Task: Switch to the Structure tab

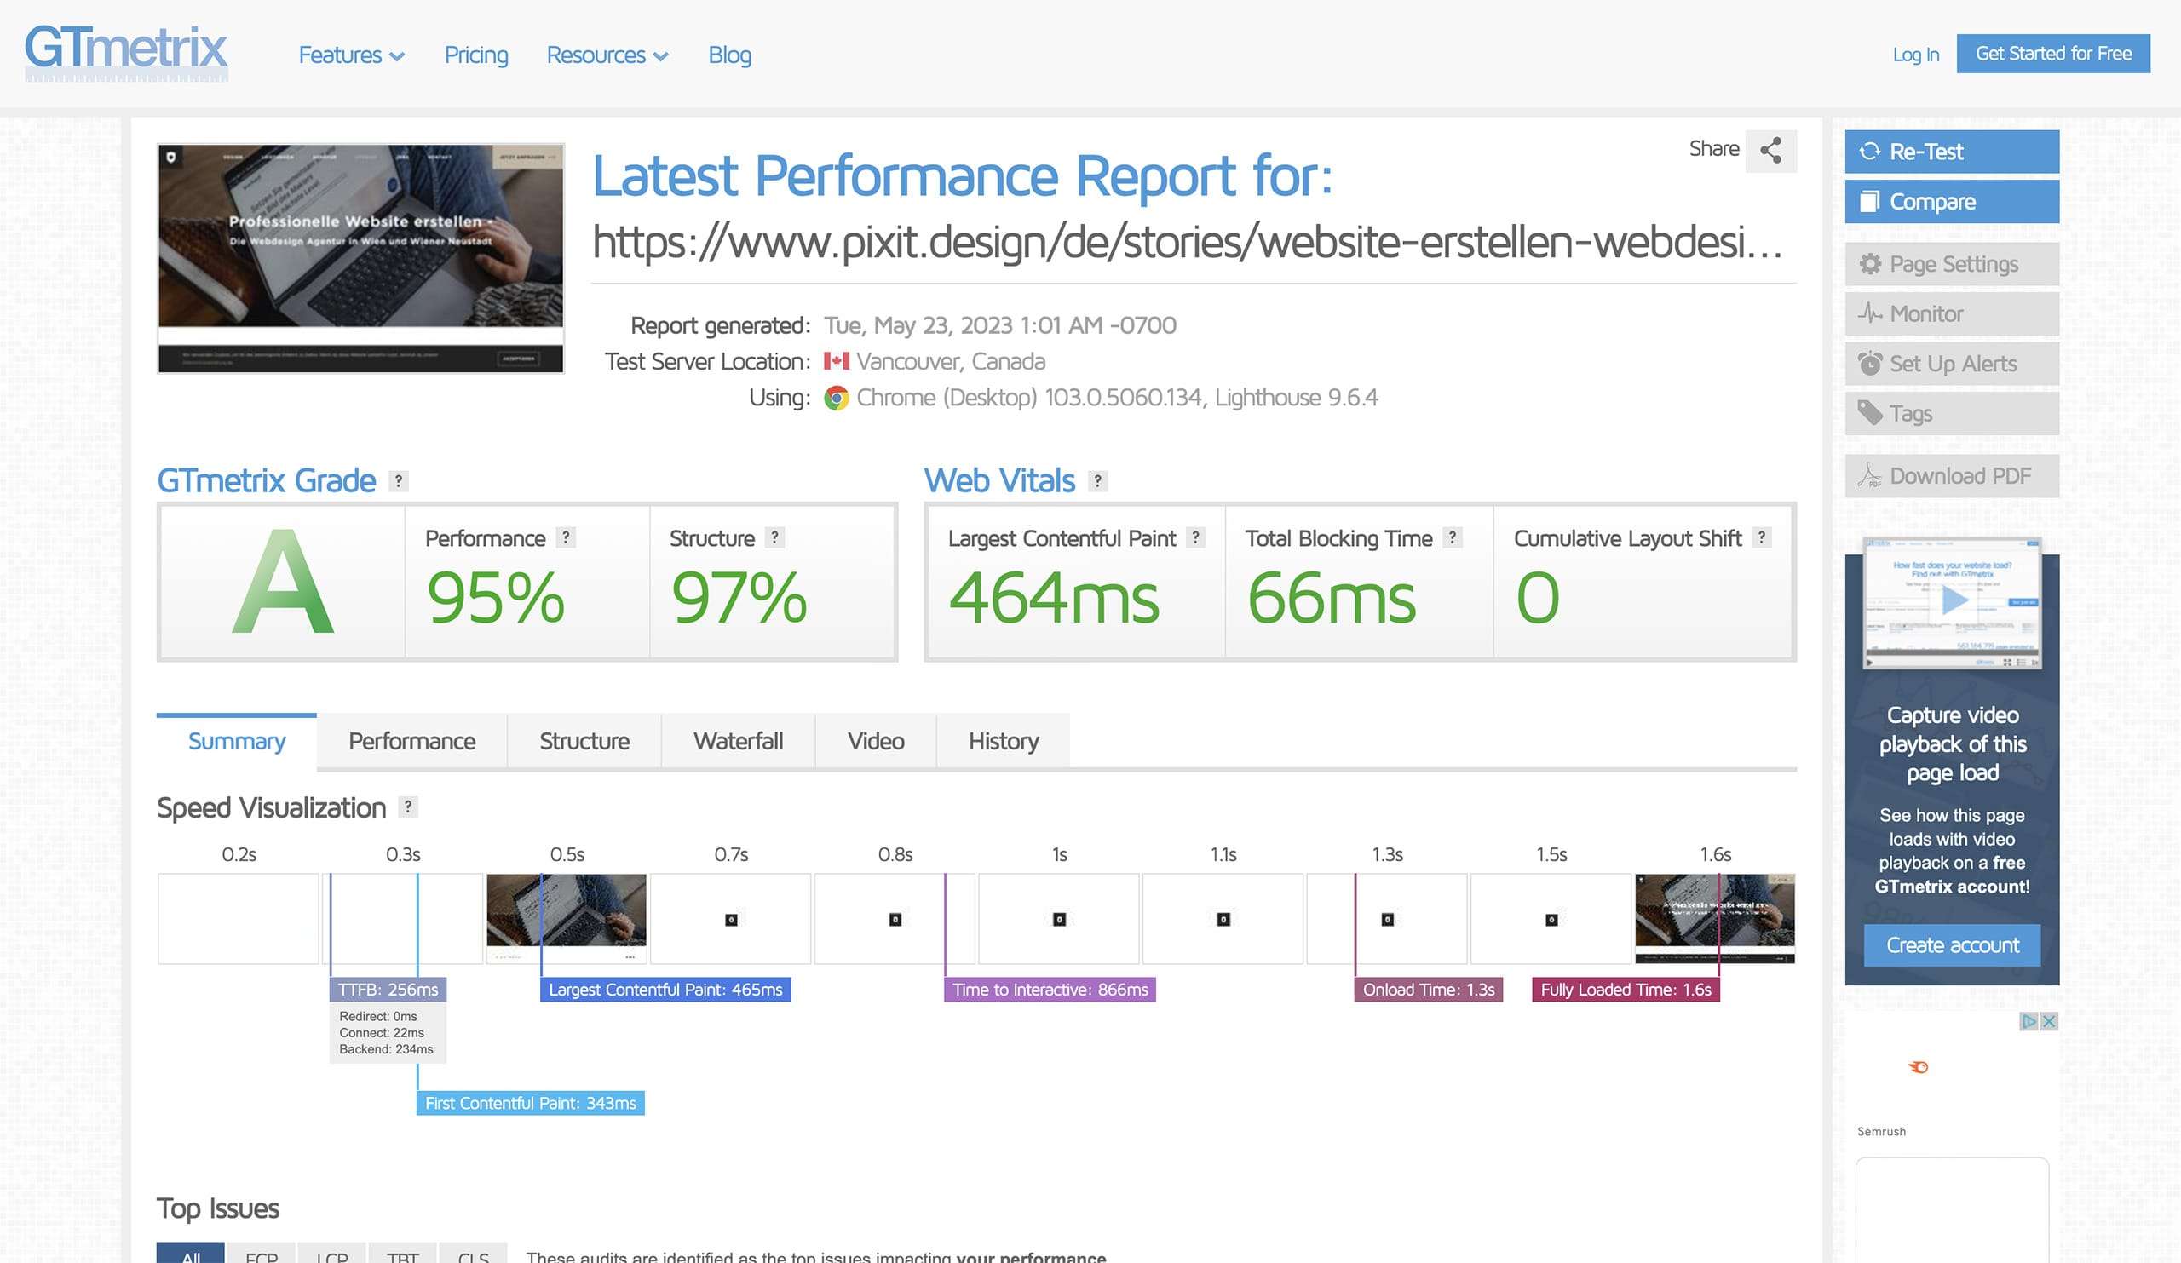Action: coord(584,742)
